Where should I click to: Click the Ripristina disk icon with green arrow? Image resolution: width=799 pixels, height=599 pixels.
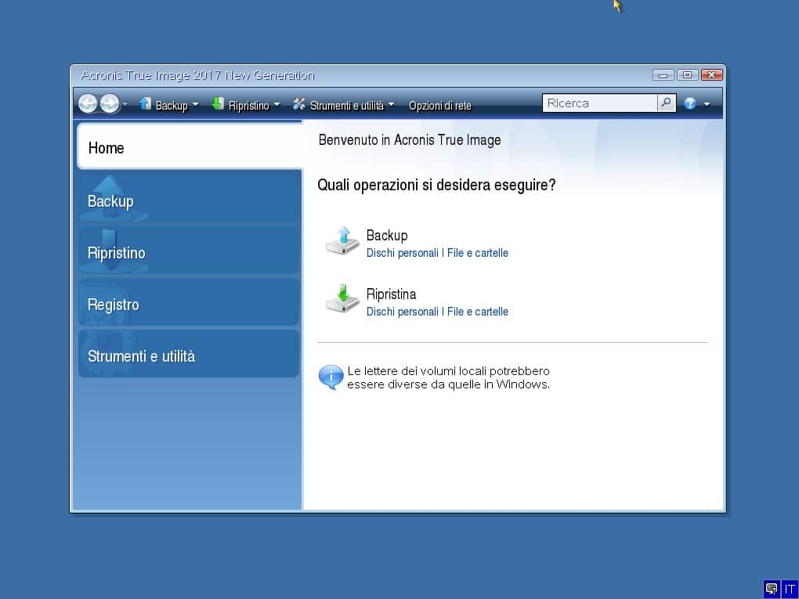[343, 299]
